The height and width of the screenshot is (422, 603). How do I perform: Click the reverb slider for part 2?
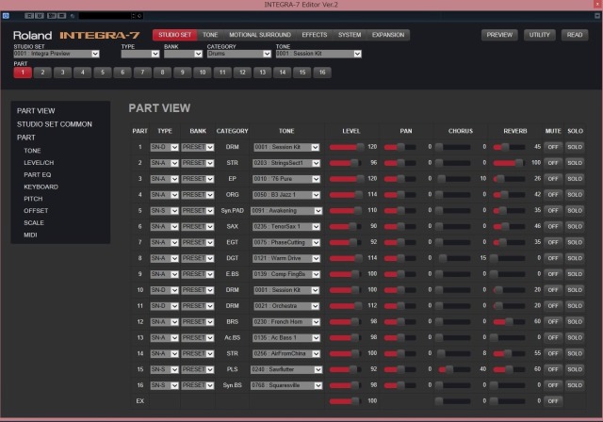click(509, 163)
